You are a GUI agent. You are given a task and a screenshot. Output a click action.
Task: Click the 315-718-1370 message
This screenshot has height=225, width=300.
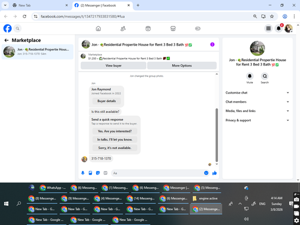click(x=101, y=158)
